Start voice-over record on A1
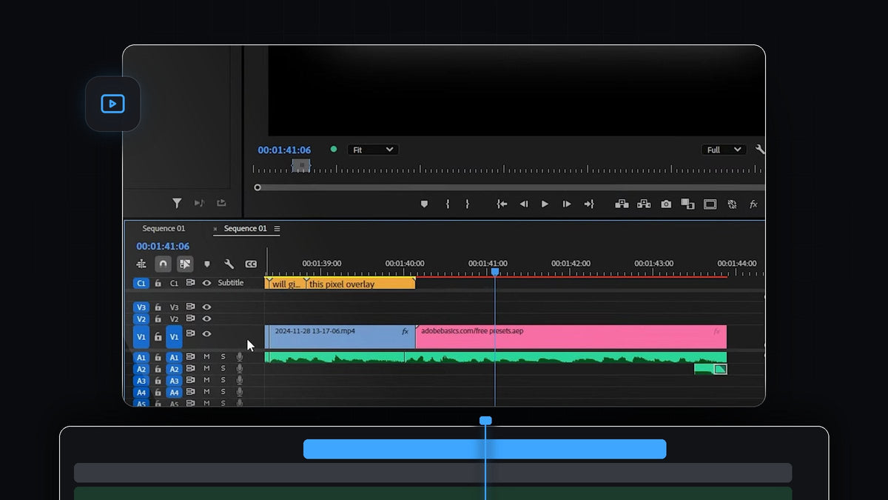 click(239, 357)
